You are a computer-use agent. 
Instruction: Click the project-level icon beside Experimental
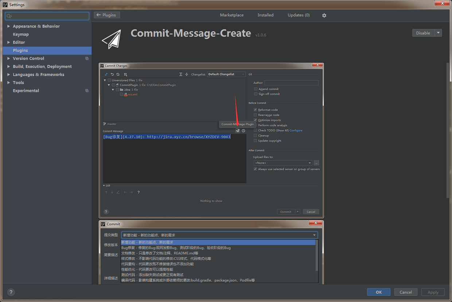click(x=87, y=91)
